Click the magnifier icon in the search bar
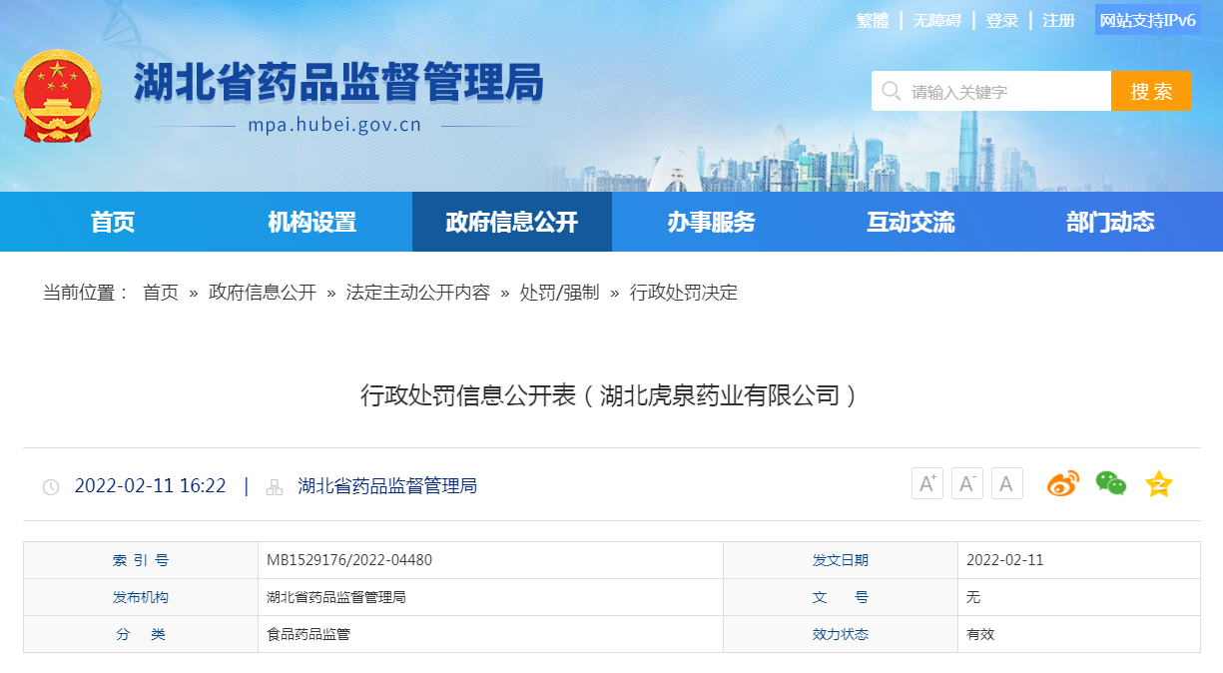This screenshot has height=673, width=1223. click(890, 90)
